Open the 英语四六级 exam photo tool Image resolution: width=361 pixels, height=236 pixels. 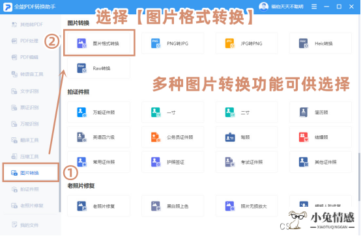click(99, 137)
